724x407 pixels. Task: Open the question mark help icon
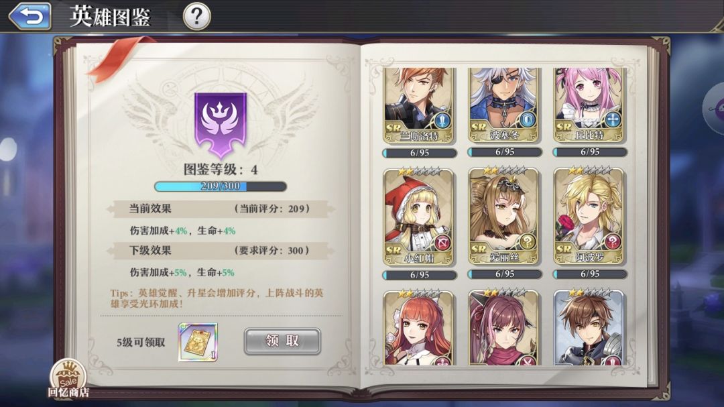point(196,16)
